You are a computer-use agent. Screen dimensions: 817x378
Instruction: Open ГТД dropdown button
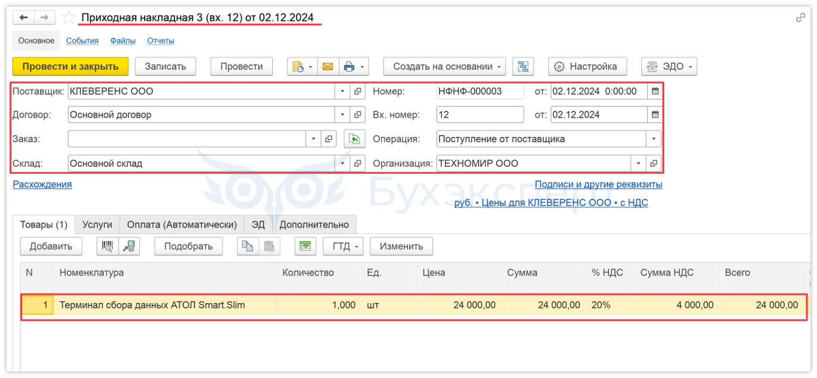tap(343, 246)
